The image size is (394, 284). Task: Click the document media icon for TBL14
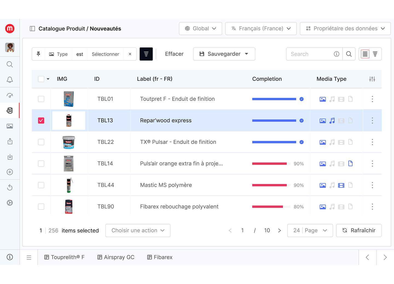click(x=350, y=164)
